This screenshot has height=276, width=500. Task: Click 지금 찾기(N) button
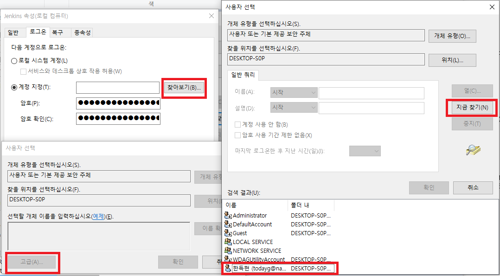[x=472, y=108]
